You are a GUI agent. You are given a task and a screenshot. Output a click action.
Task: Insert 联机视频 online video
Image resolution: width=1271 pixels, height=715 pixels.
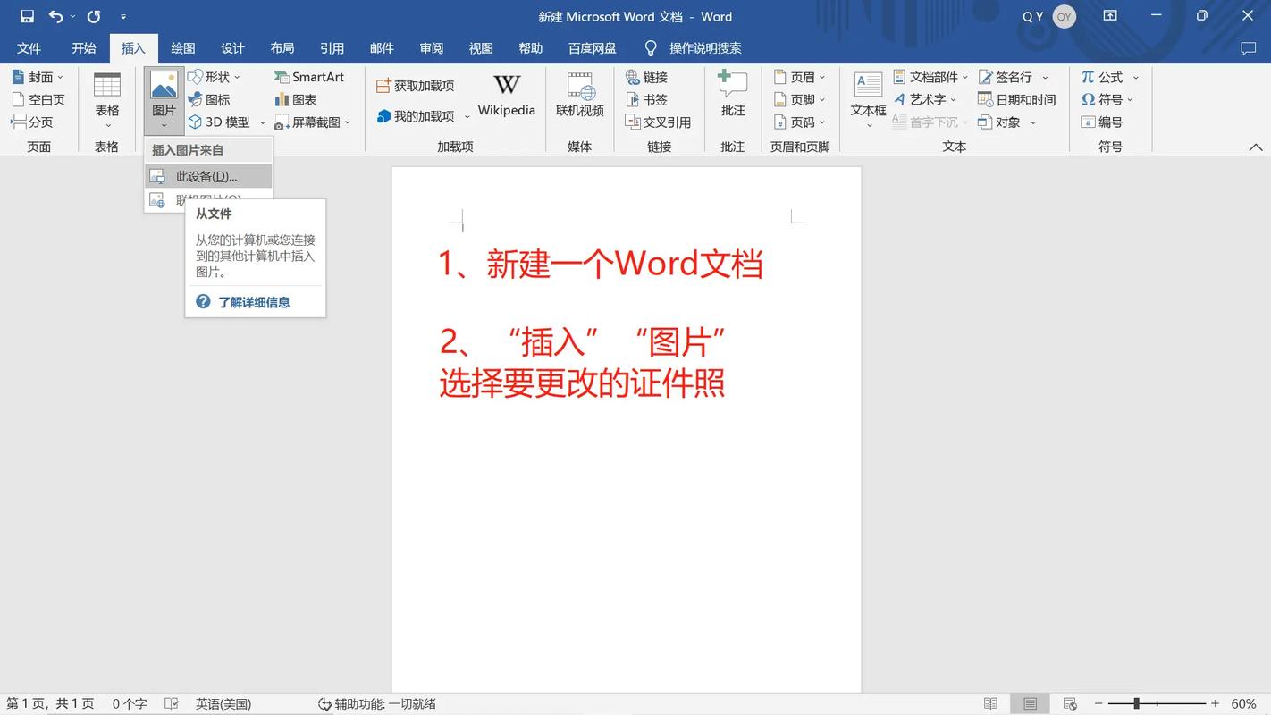tap(580, 95)
